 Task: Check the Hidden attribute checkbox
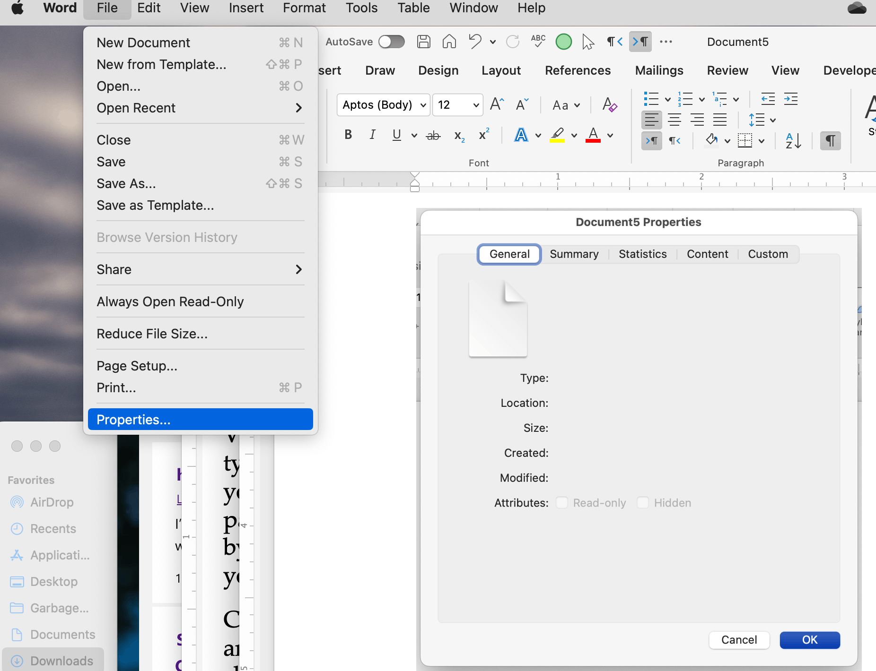point(642,502)
